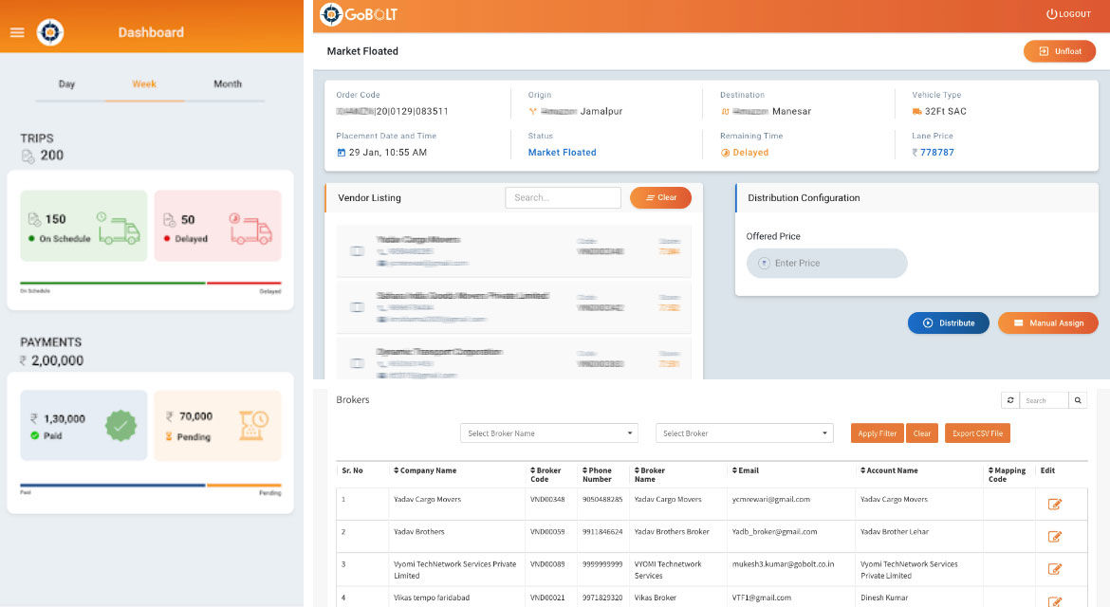Screen dimensions: 1110x607
Task: Open the Select Broker dropdown
Action: (x=744, y=433)
